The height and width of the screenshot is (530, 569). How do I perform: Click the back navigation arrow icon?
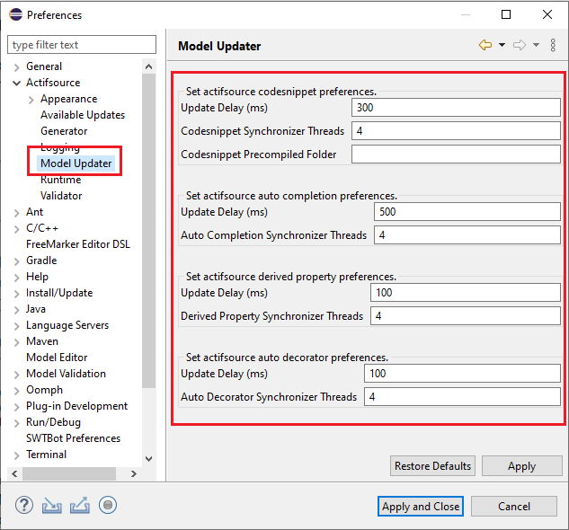click(x=485, y=45)
